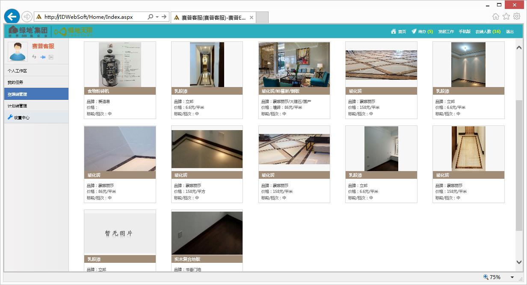The height and width of the screenshot is (285, 527).
Task: Go to 首页 home link in header
Action: pyautogui.click(x=399, y=32)
